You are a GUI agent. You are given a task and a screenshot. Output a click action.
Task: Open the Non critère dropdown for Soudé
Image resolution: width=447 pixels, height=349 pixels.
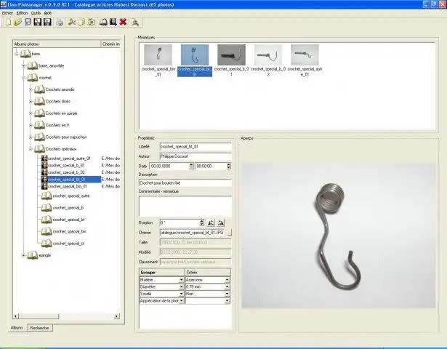[227, 294]
